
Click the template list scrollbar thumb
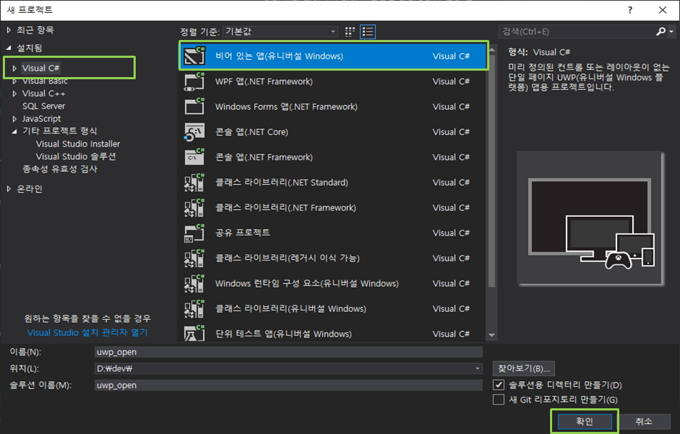click(x=491, y=170)
